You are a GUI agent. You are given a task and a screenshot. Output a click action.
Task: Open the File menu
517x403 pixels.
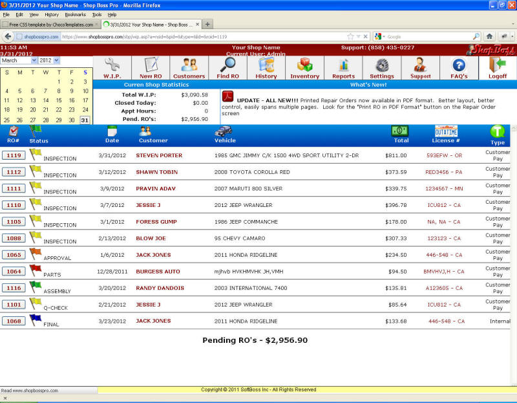click(6, 14)
